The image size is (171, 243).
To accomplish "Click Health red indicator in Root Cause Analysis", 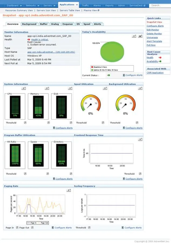I will [160, 58].
